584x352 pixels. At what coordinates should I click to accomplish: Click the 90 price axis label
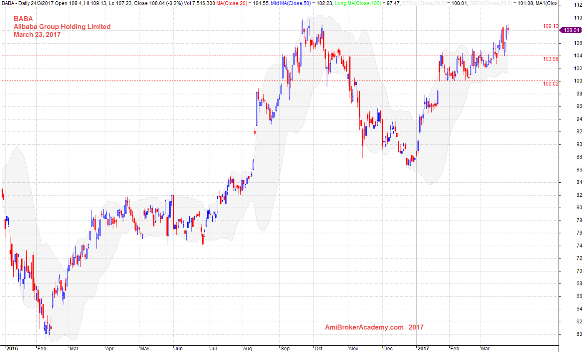[579, 145]
